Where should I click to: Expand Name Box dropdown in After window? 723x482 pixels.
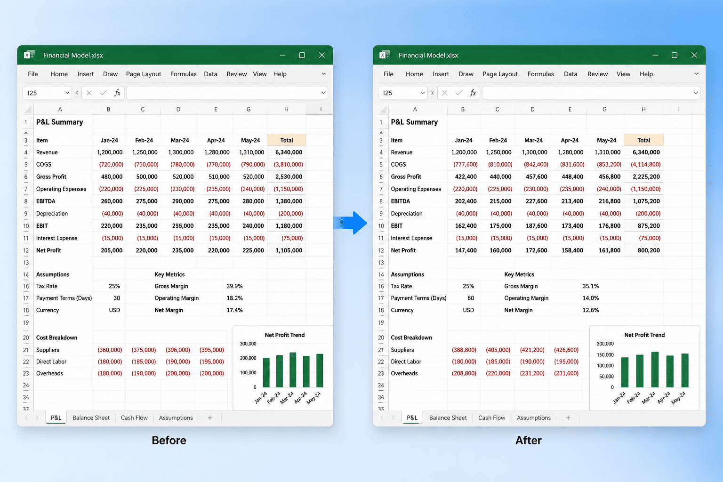point(423,93)
